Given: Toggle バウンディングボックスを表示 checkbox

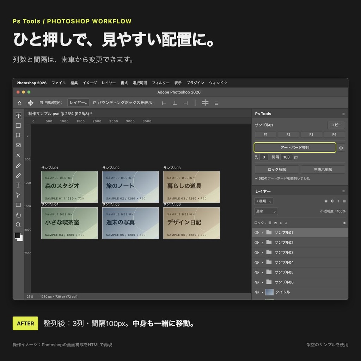Looking at the screenshot, I should [95, 103].
